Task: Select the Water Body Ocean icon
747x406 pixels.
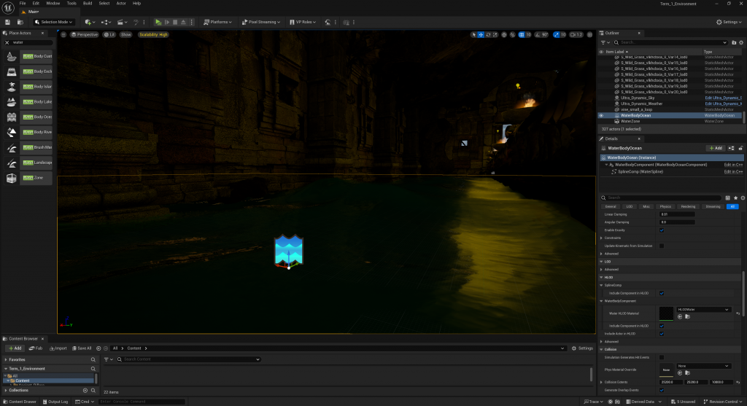Action: 12,117
